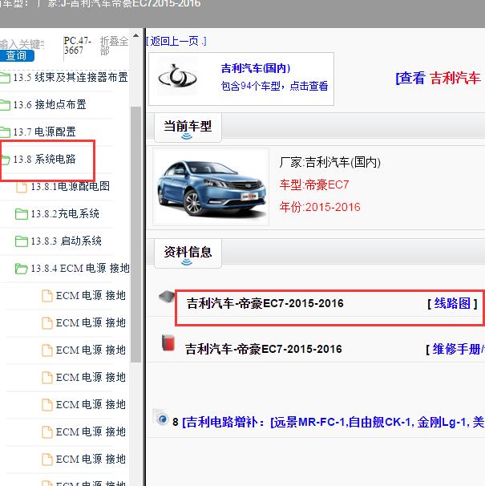
Task: Select the 资料信息 tab
Action: (x=188, y=253)
